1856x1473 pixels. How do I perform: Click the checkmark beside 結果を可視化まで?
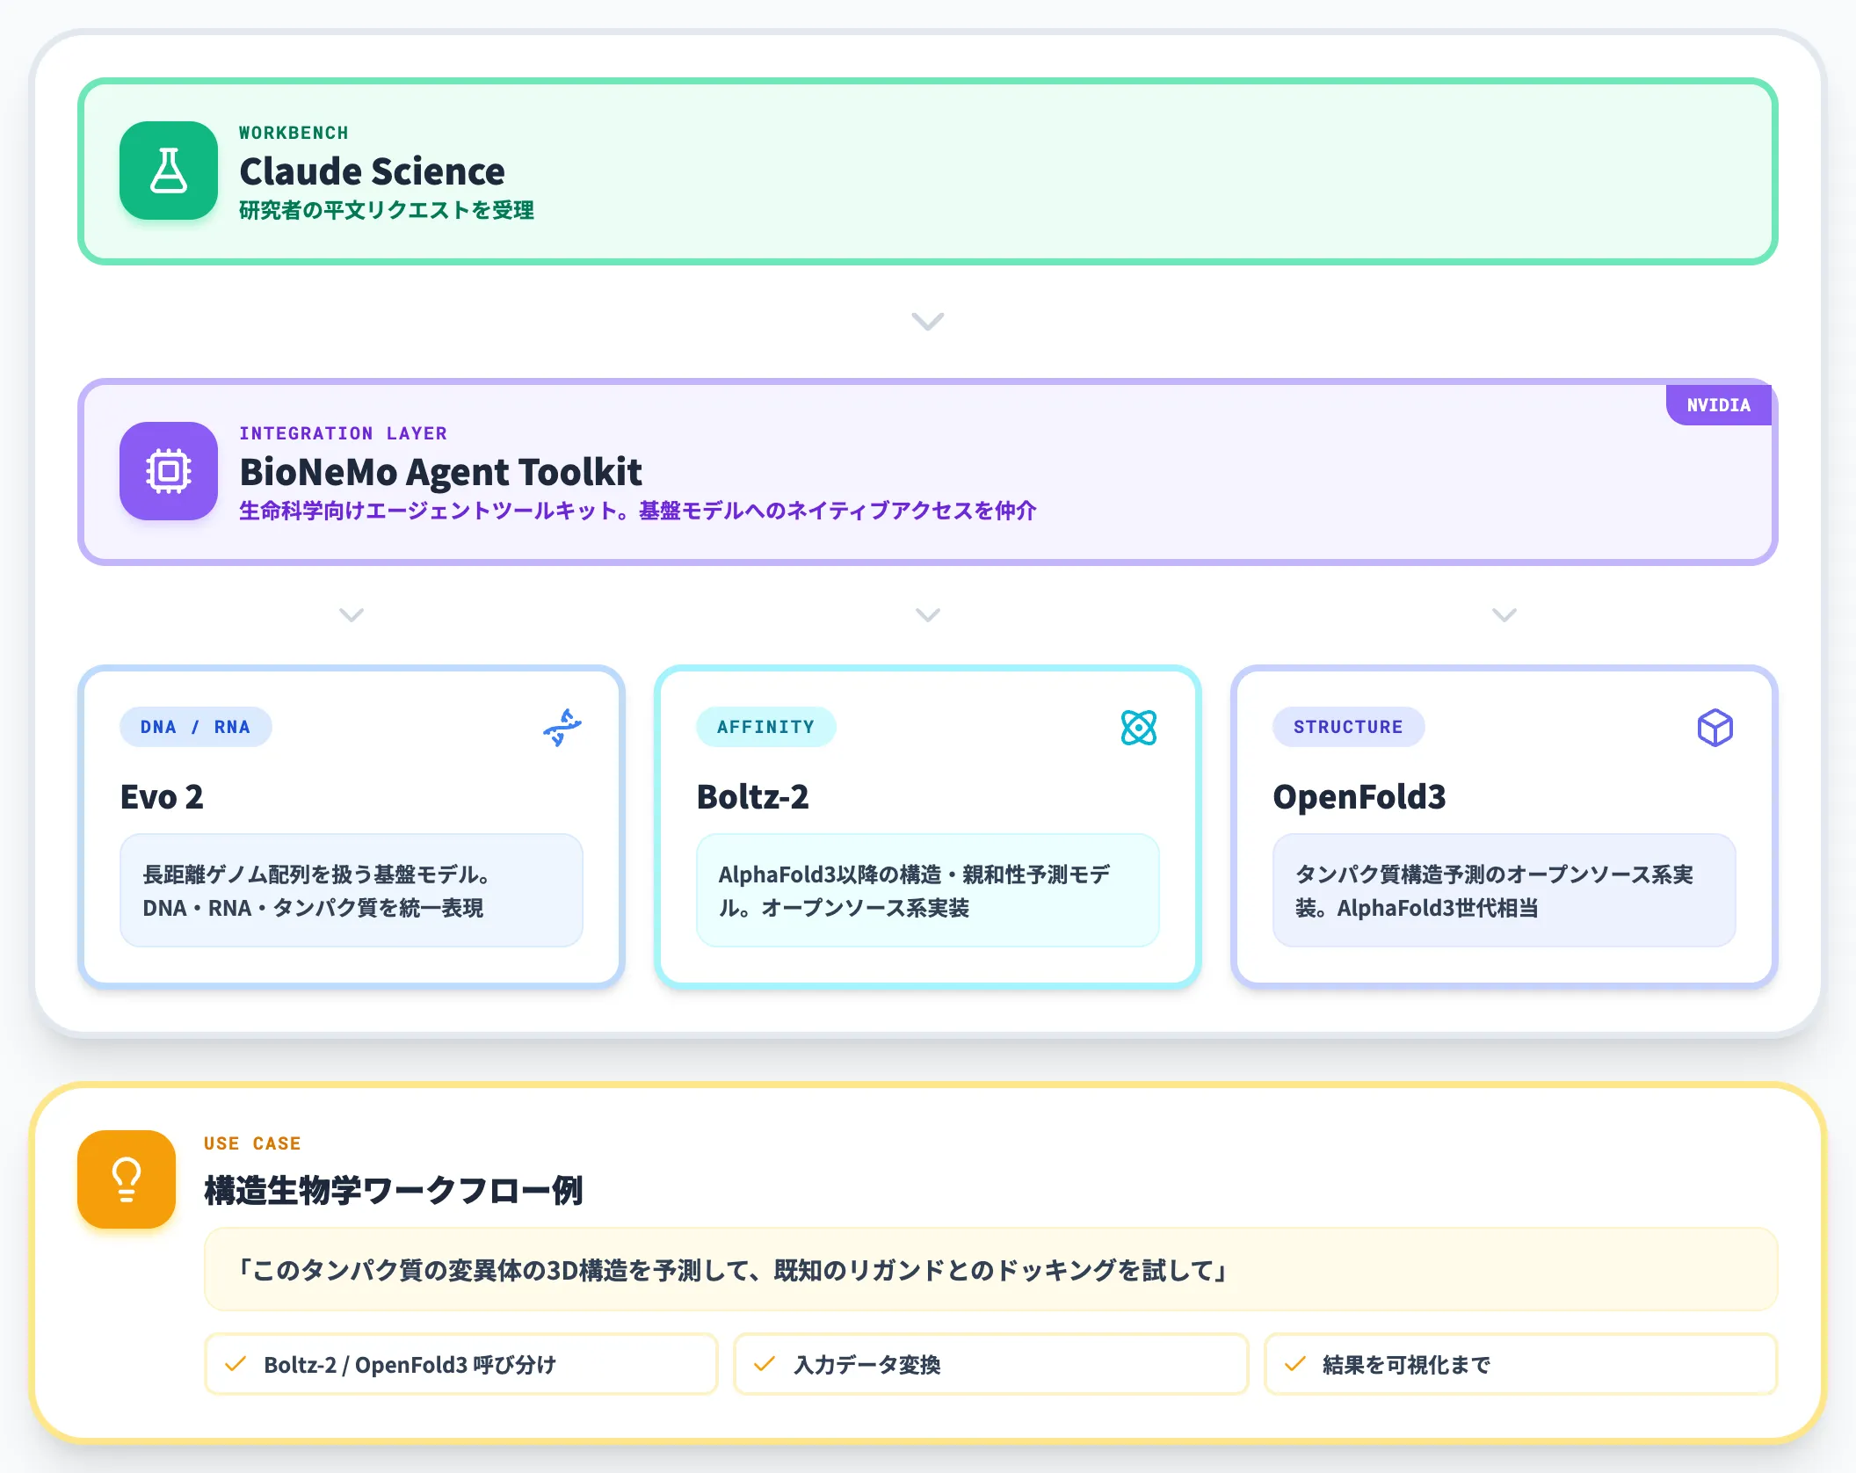1294,1364
